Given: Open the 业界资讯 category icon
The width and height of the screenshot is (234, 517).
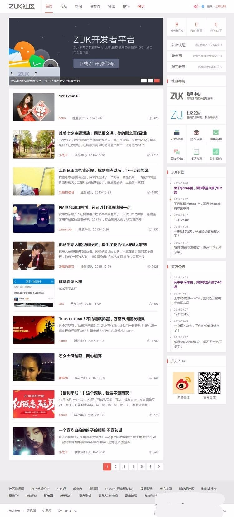Looking at the screenshot, I should 177,132.
